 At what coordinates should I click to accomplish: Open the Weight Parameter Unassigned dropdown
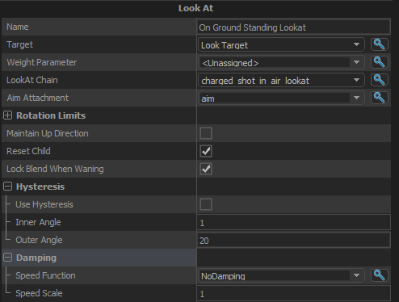click(x=281, y=62)
